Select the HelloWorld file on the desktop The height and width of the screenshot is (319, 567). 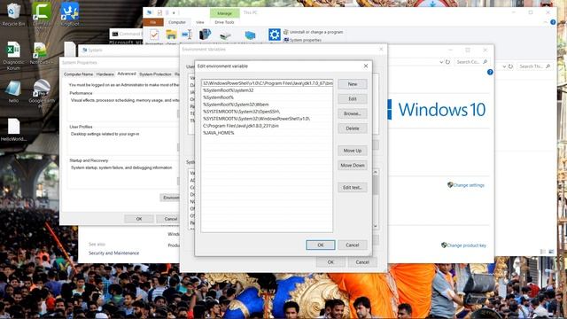click(x=13, y=130)
